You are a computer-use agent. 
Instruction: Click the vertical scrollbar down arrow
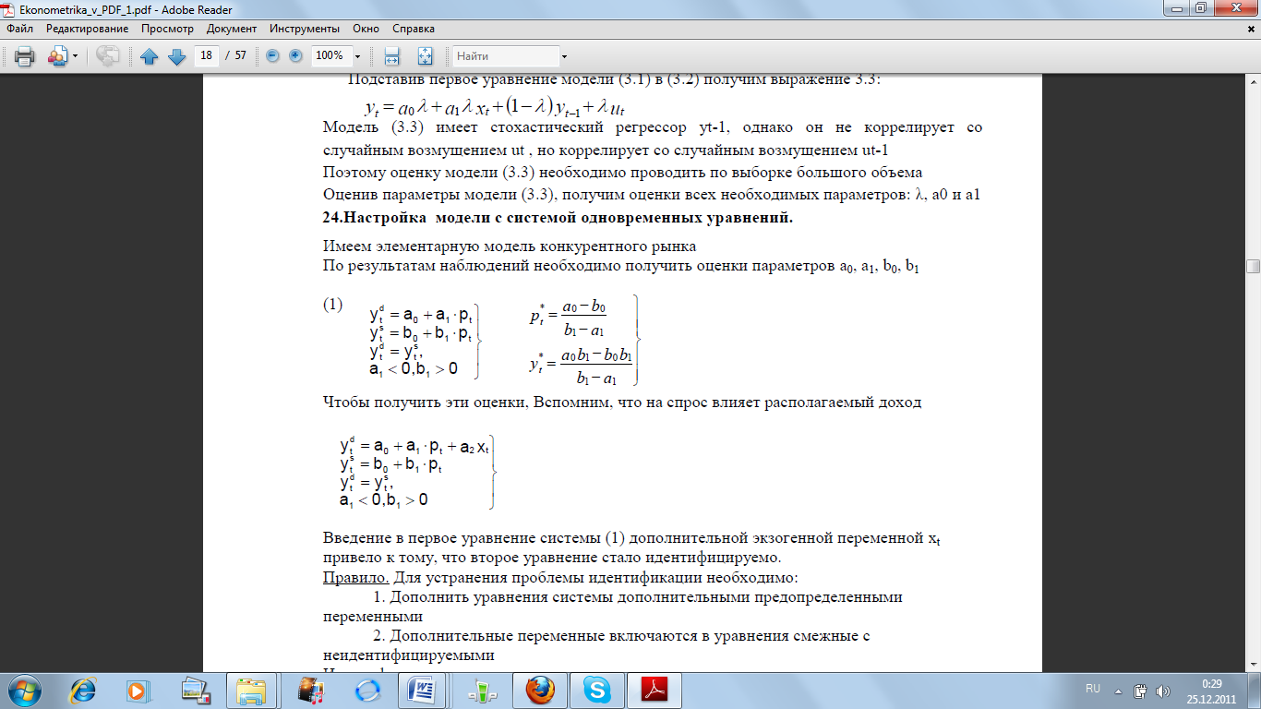[1253, 664]
